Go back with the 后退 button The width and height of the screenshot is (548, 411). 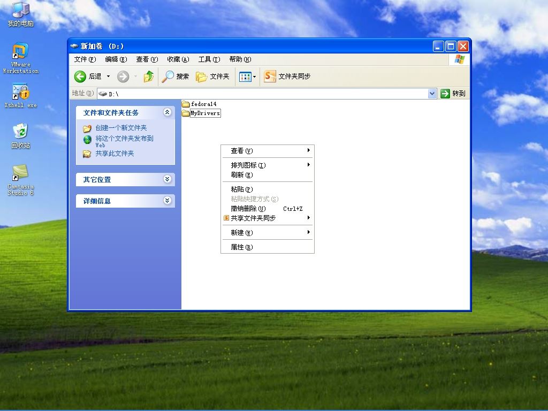point(87,76)
